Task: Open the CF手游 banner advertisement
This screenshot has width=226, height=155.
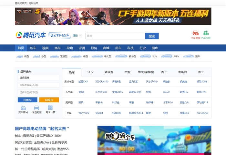Action: 113,16
